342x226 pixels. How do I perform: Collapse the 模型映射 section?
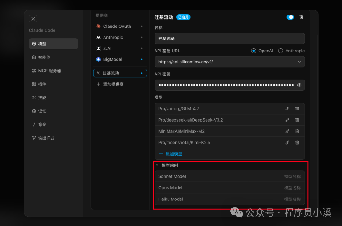tap(157, 165)
